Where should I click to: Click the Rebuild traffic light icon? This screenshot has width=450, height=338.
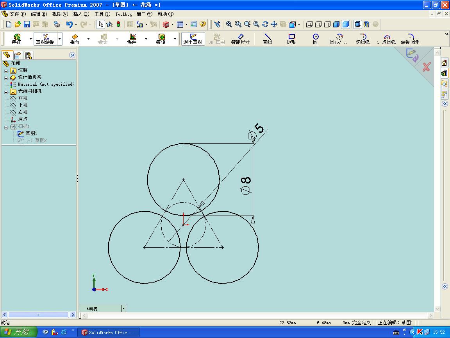pyautogui.click(x=118, y=24)
